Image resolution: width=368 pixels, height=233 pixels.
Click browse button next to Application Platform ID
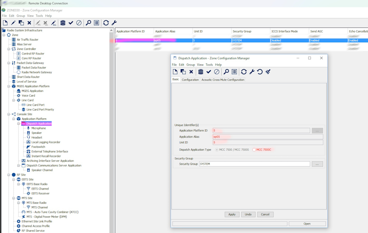[317, 131]
